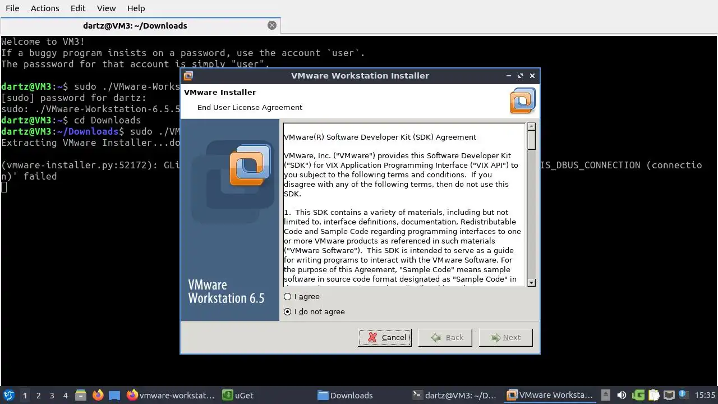
Task: Open the clipboard manager tray icon
Action: [653, 395]
